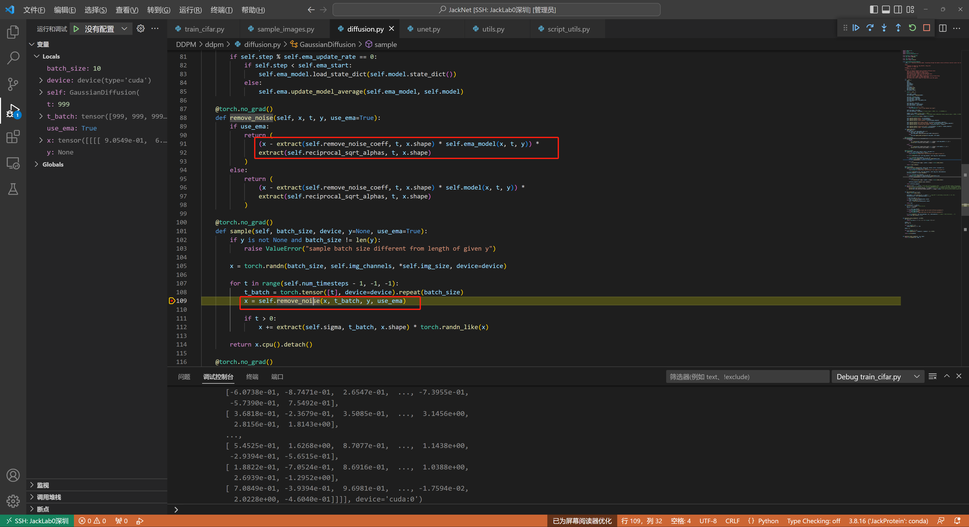Open the Debug train_cifar.py session dropdown
The height and width of the screenshot is (527, 969).
[878, 377]
